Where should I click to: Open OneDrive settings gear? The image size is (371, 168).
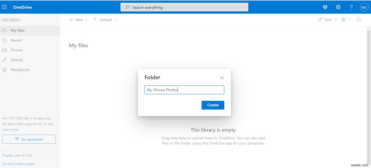(338, 7)
